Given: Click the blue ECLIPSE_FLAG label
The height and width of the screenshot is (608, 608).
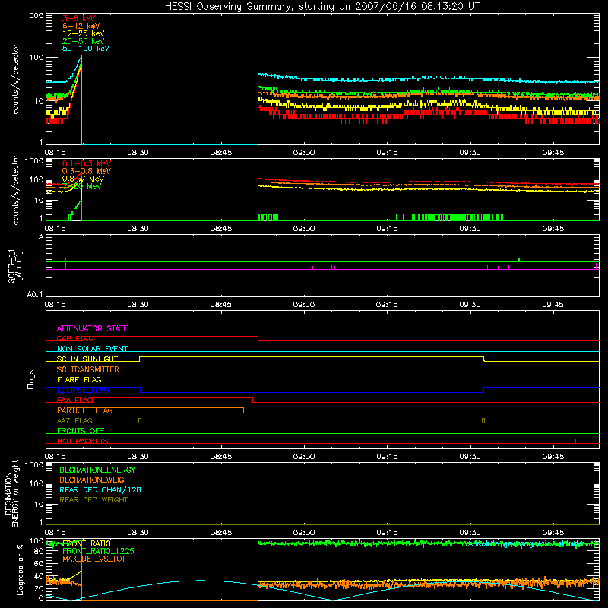Looking at the screenshot, I should 83,390.
